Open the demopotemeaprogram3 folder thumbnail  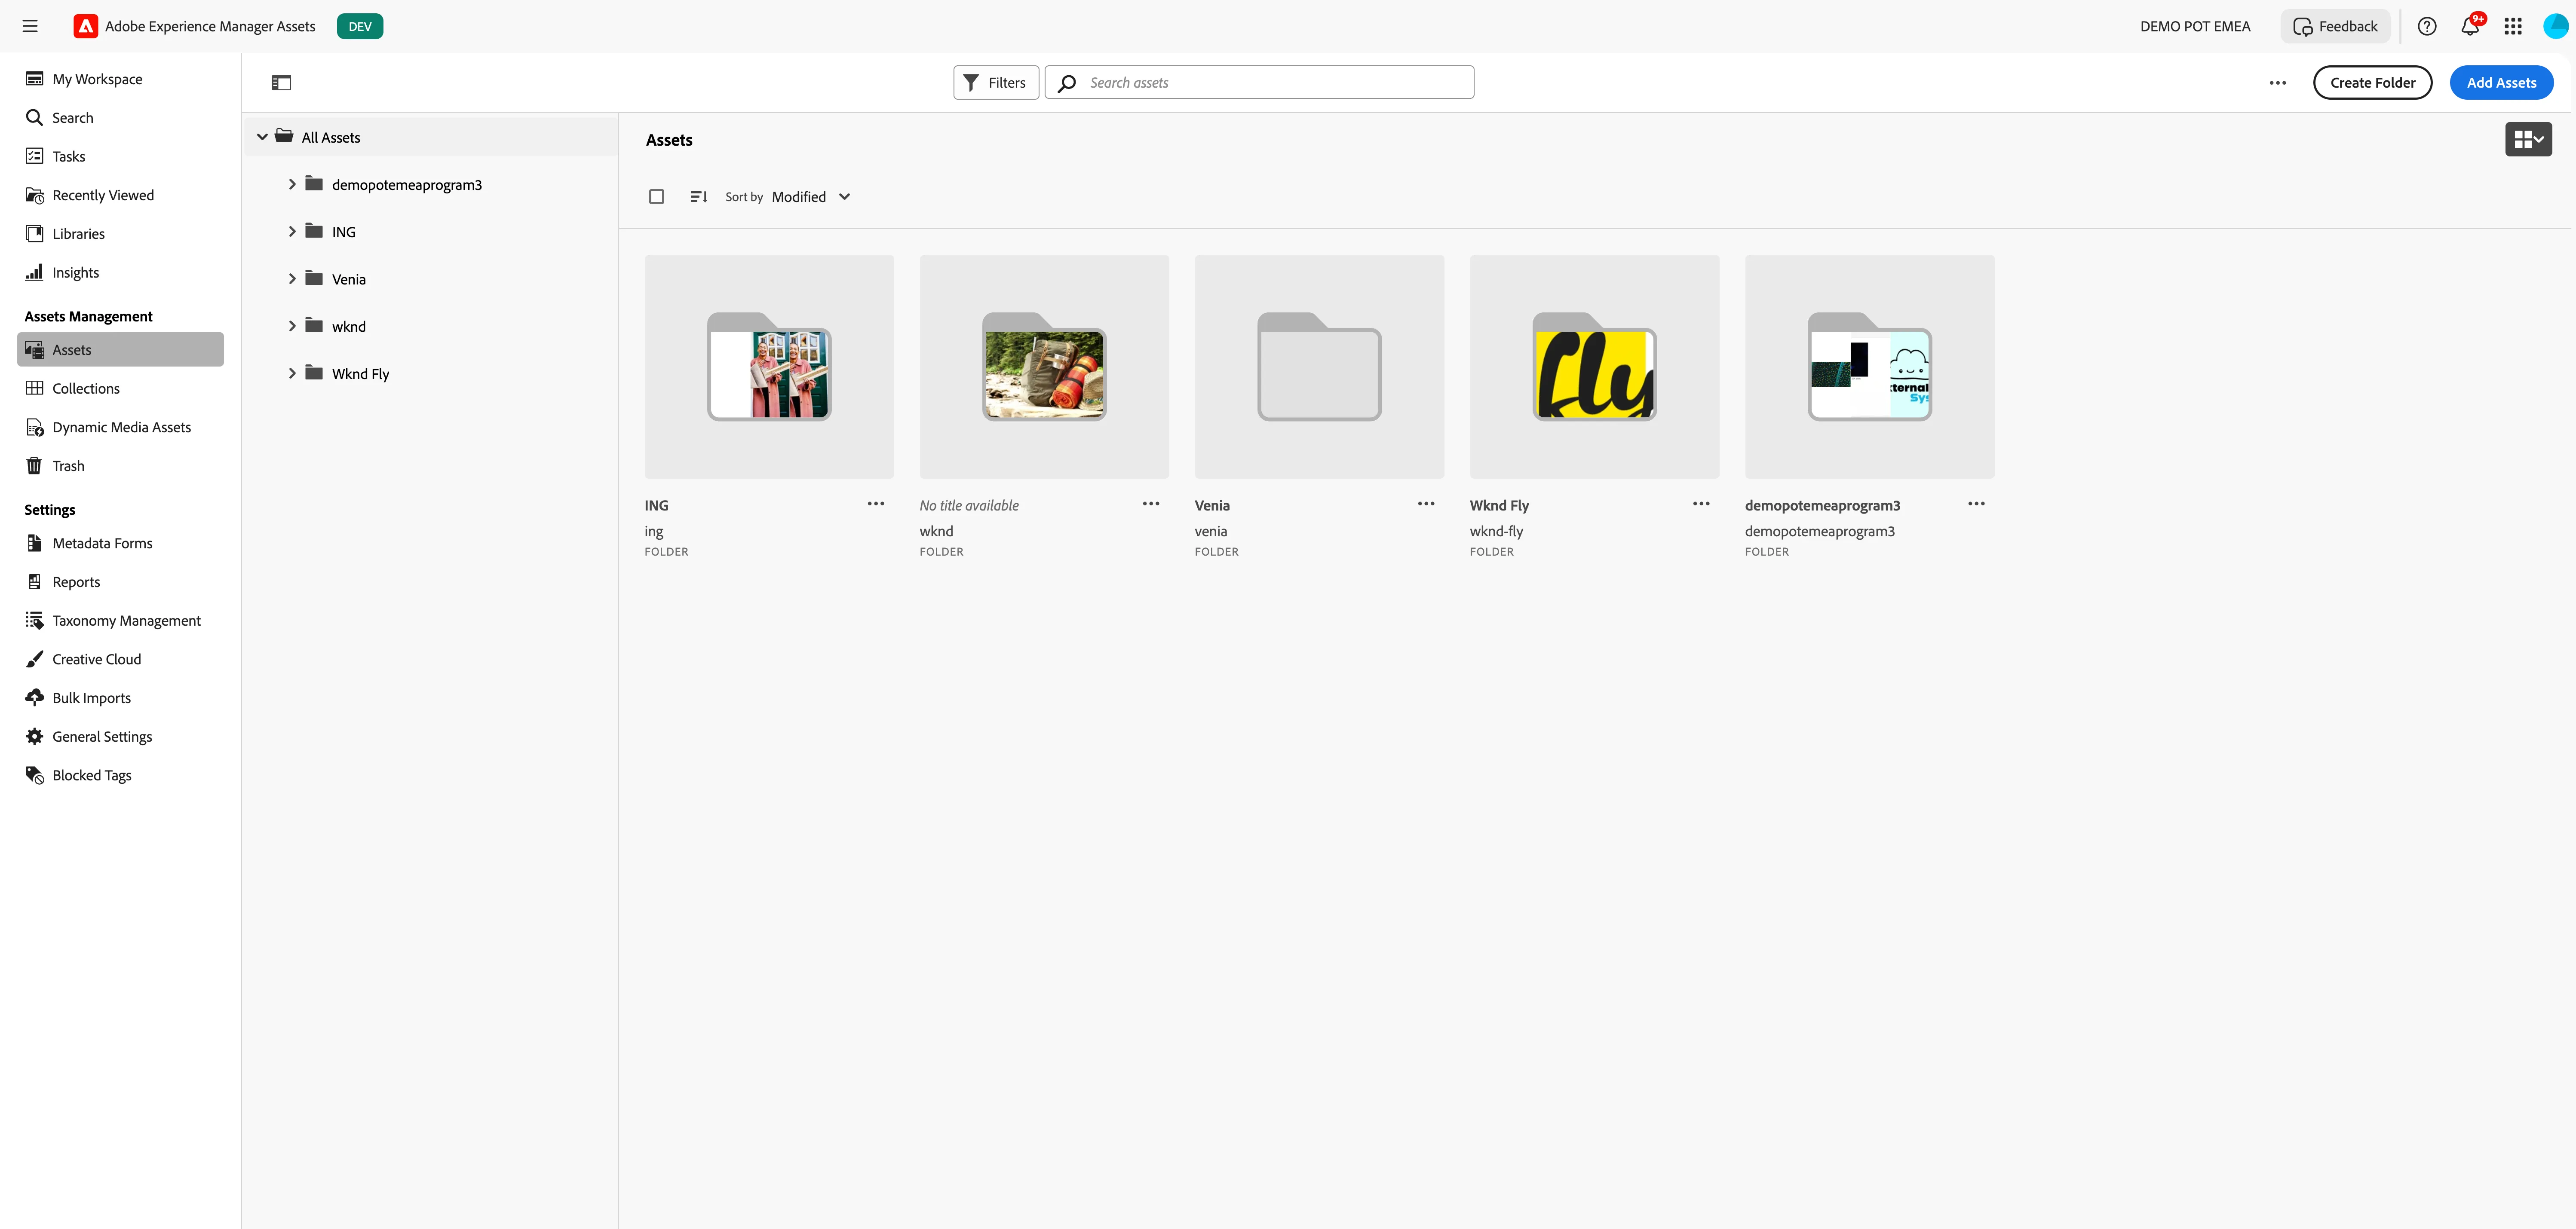(x=1869, y=367)
